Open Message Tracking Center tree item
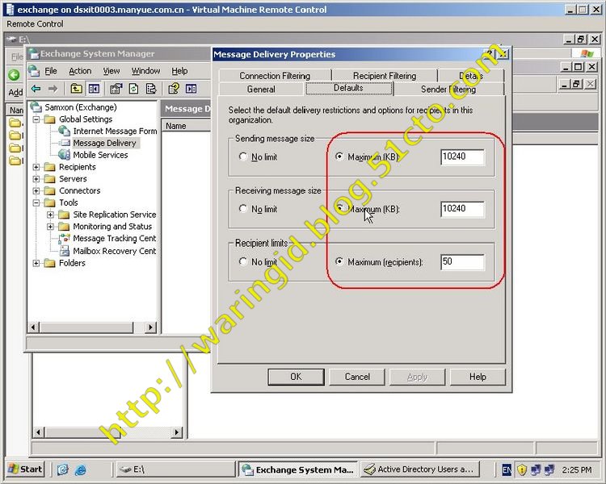The height and width of the screenshot is (484, 606). coord(114,239)
